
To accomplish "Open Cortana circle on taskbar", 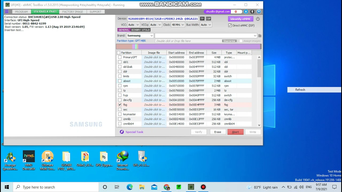I will (x=105, y=187).
